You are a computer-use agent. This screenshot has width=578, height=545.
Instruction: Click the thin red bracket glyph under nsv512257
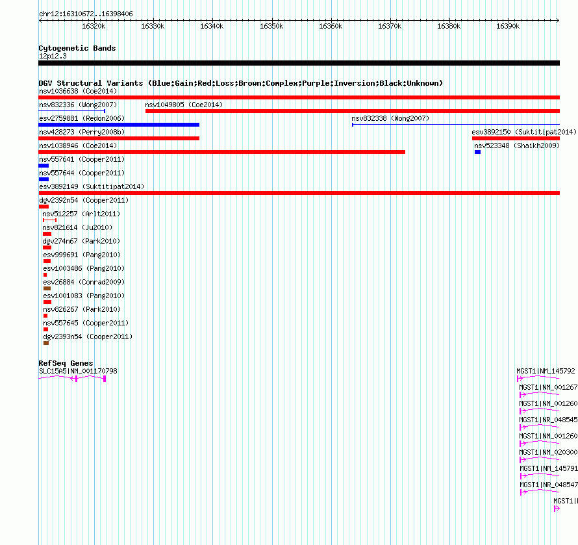coord(50,220)
